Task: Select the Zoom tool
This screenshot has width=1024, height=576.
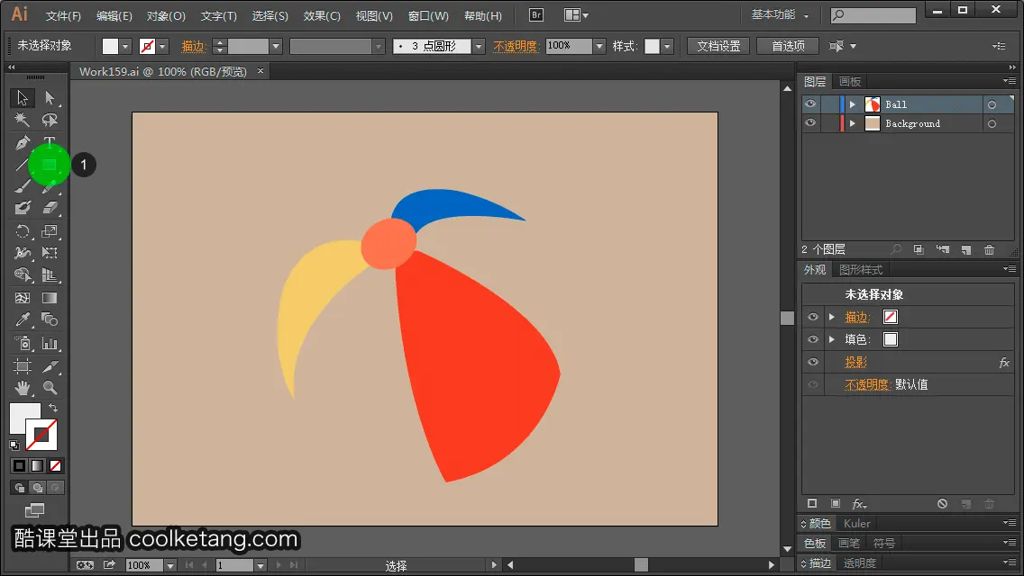Action: (x=50, y=388)
